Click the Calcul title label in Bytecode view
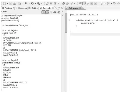 click(4, 12)
